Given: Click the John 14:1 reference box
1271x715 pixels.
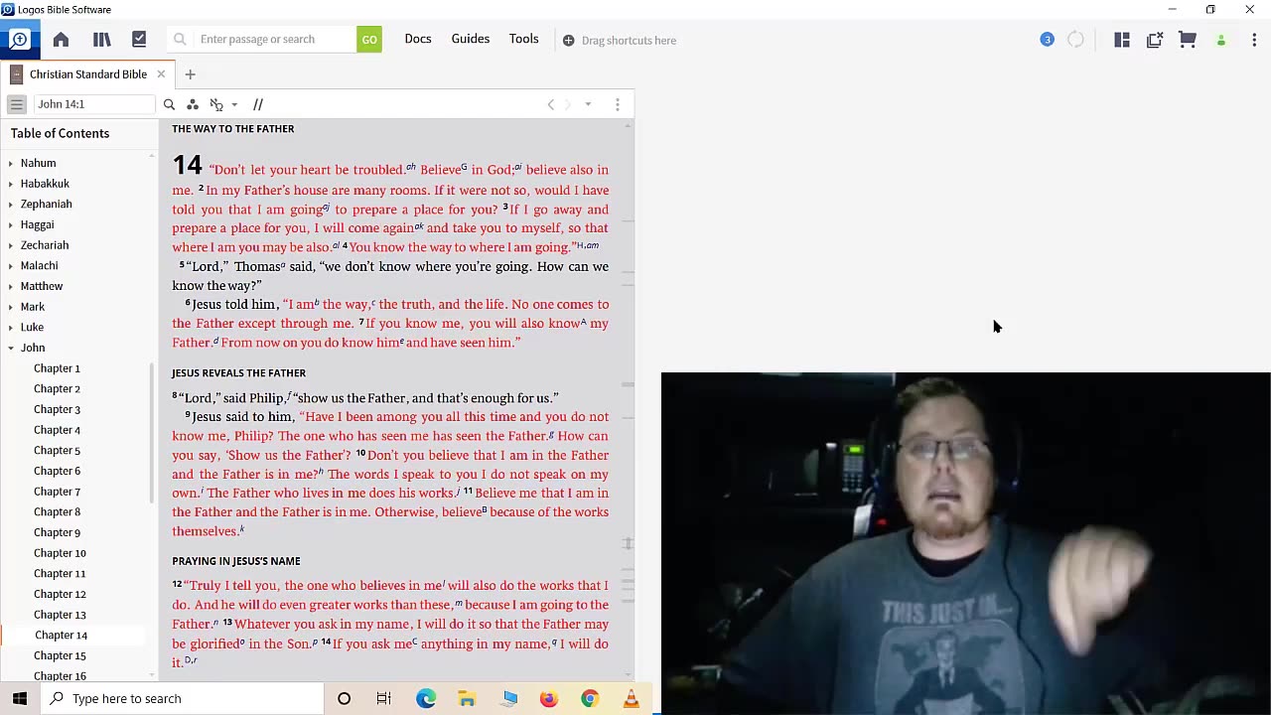Looking at the screenshot, I should (94, 104).
